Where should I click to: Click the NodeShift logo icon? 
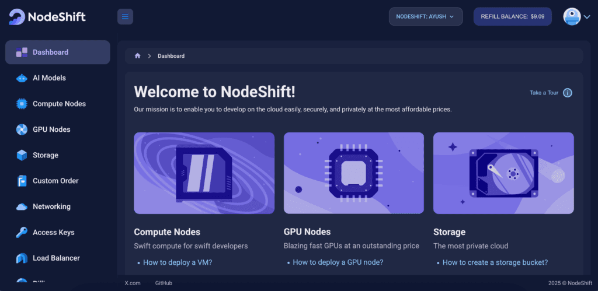17,17
